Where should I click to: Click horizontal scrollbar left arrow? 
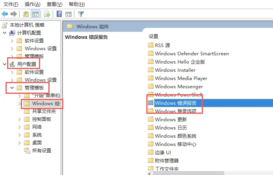(x=149, y=173)
